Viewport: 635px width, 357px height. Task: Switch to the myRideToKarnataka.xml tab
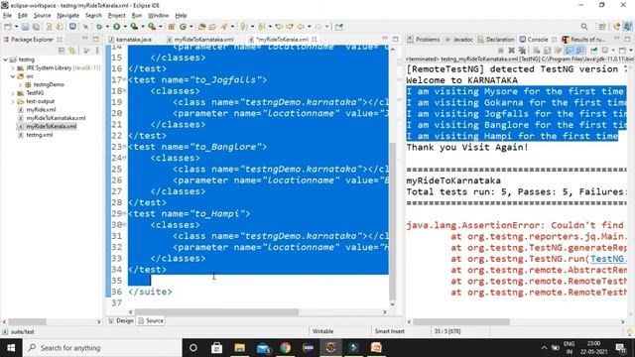click(x=200, y=40)
